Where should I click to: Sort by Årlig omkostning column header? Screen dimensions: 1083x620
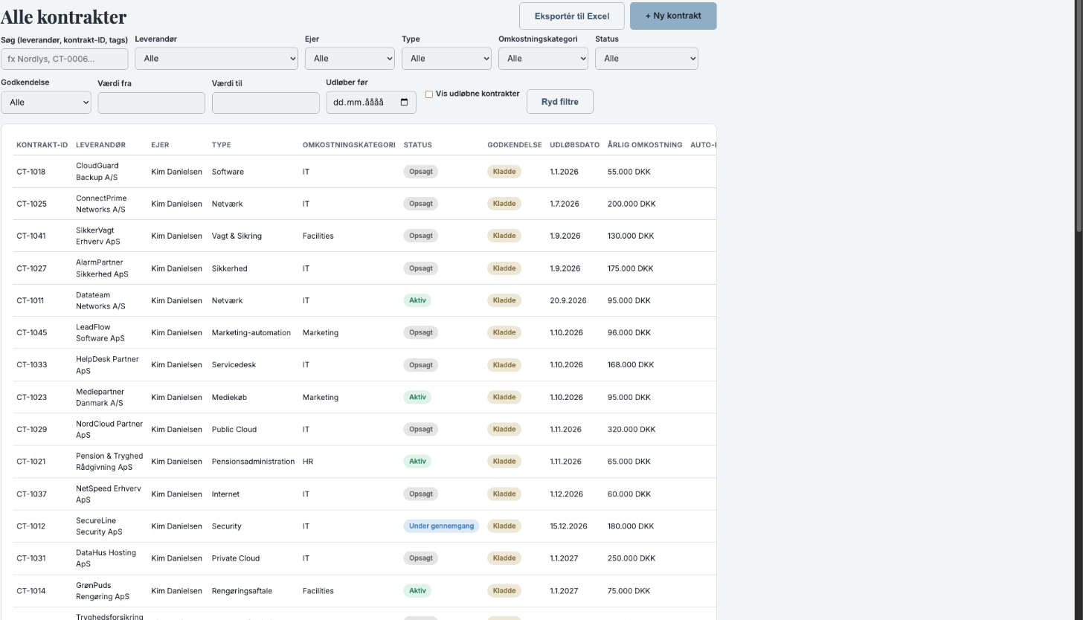point(645,145)
